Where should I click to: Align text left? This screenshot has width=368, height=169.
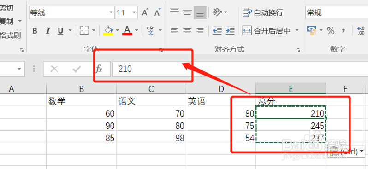174,30
